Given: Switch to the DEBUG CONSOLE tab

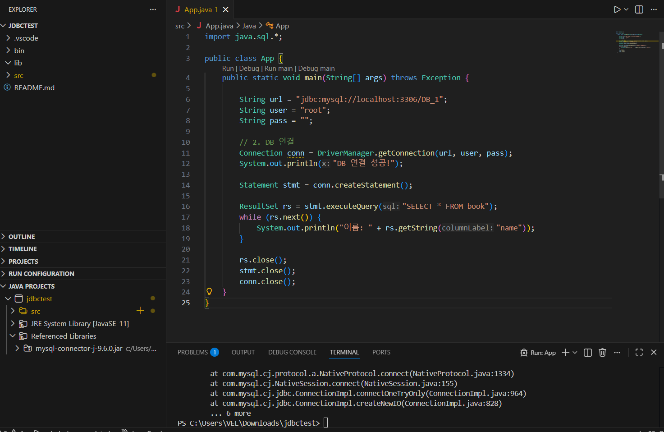Looking at the screenshot, I should pos(292,352).
